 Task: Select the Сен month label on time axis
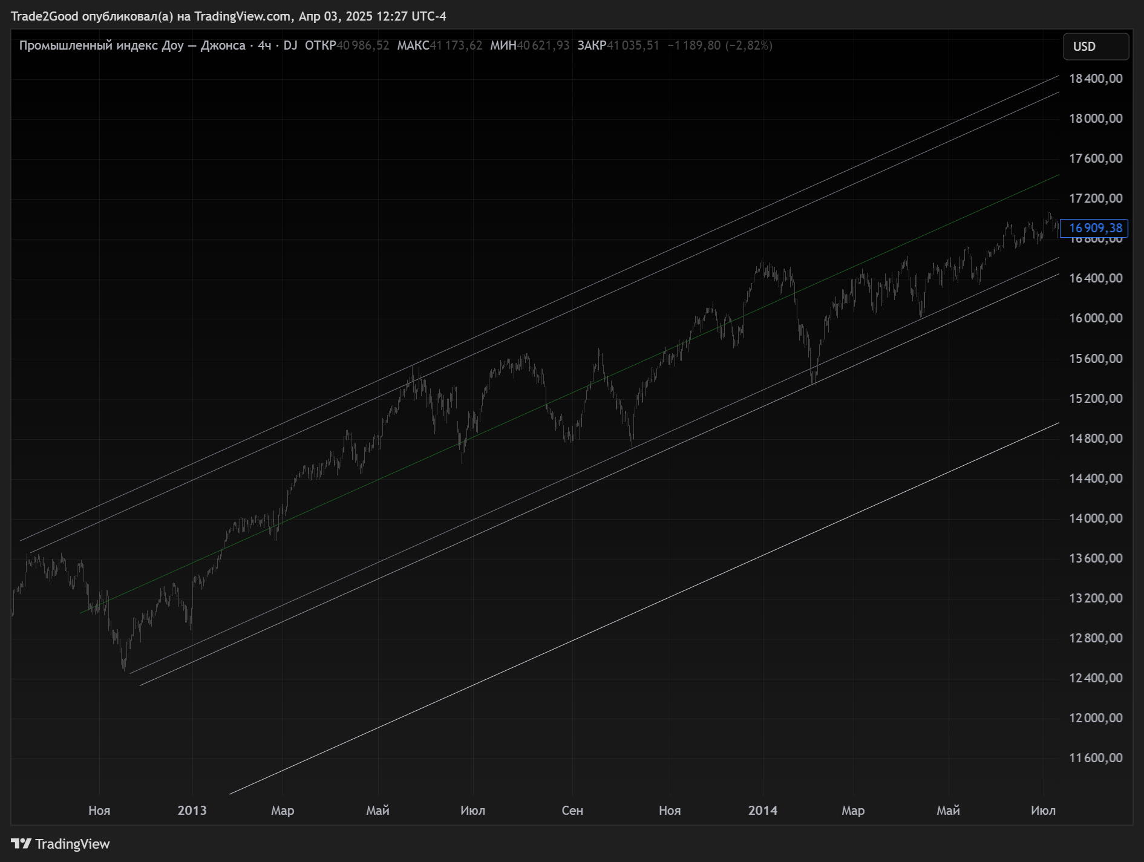(572, 811)
